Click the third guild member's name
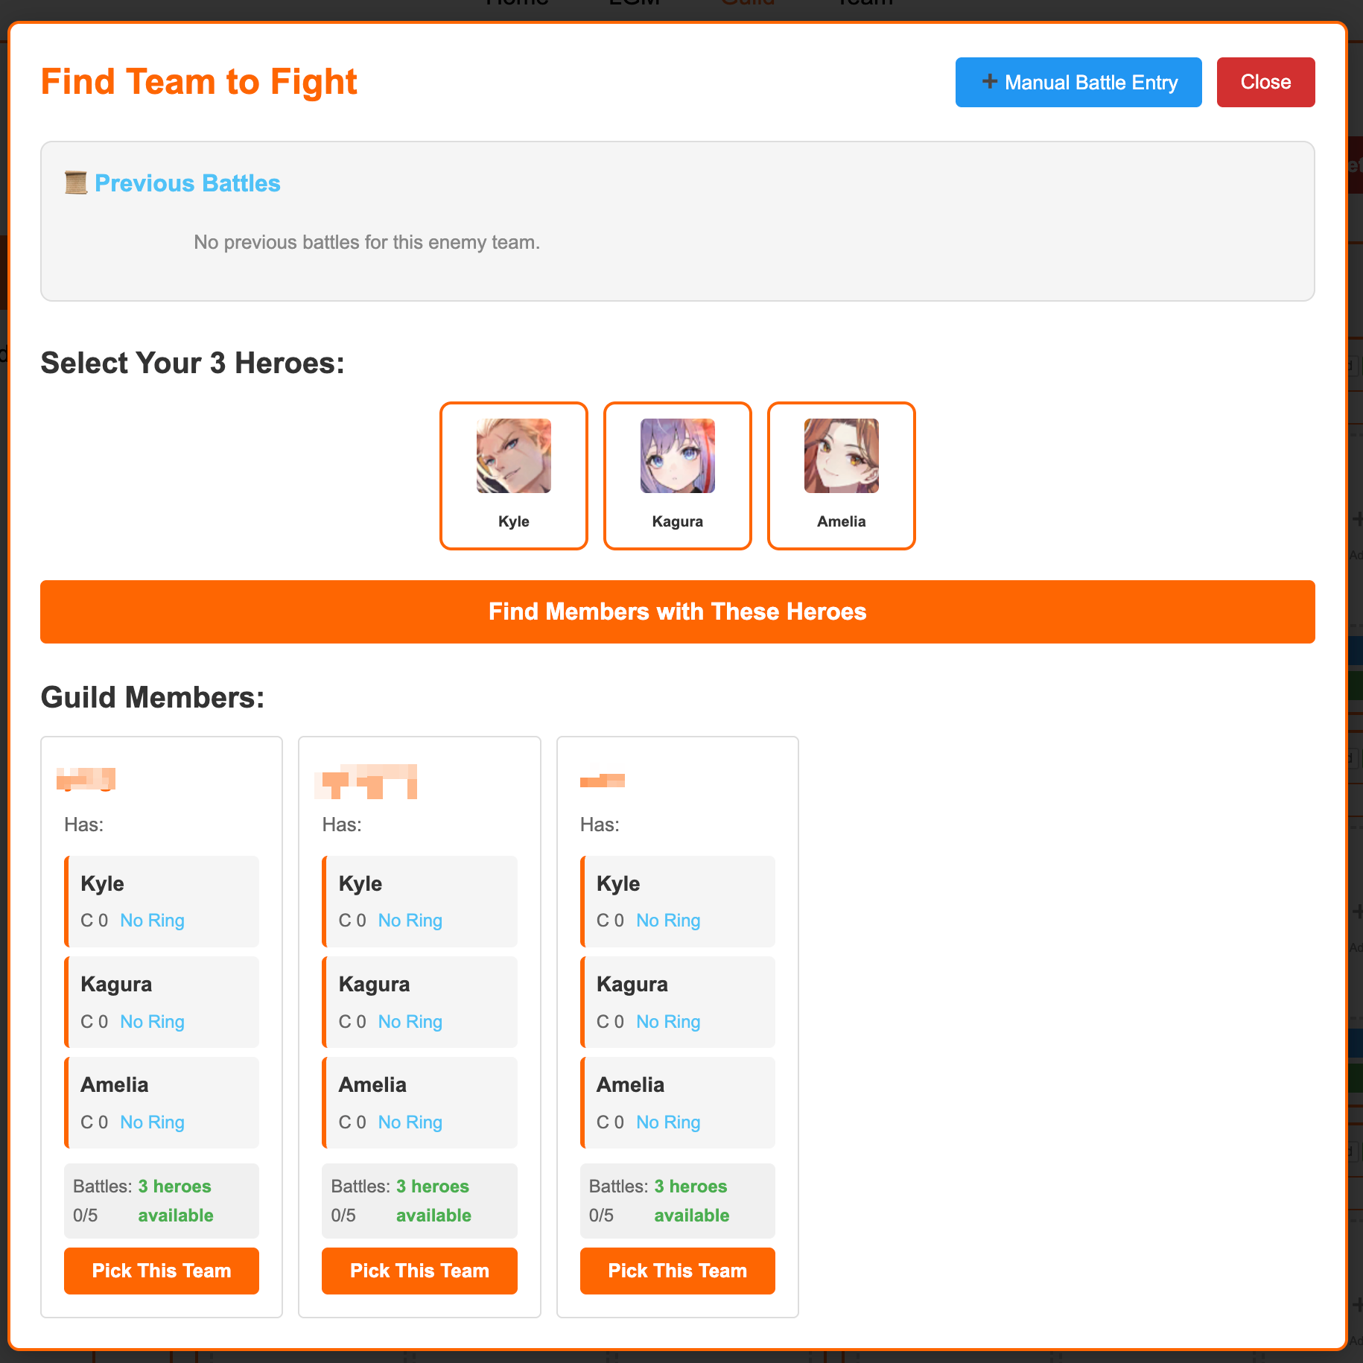The width and height of the screenshot is (1363, 1363). (x=602, y=781)
